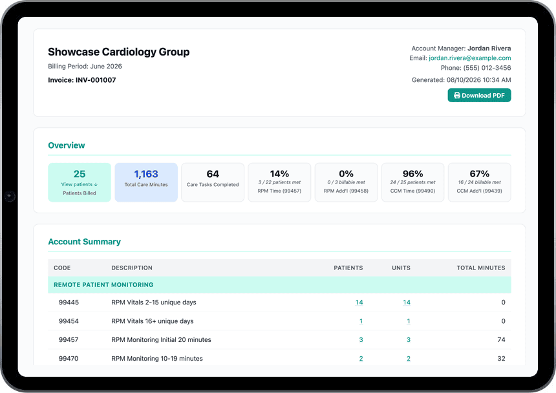This screenshot has width=556, height=393.
Task: Open patients count 2 for code 99470
Action: coord(361,358)
